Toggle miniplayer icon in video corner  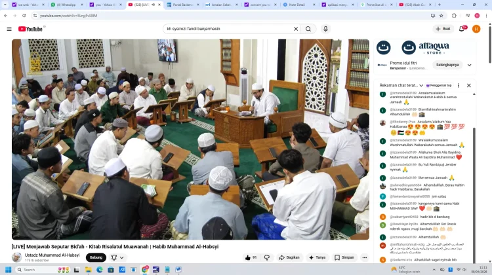(361, 229)
